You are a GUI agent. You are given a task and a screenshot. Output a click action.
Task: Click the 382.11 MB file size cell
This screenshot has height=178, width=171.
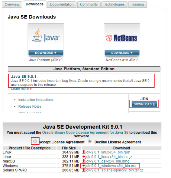pos(71,161)
